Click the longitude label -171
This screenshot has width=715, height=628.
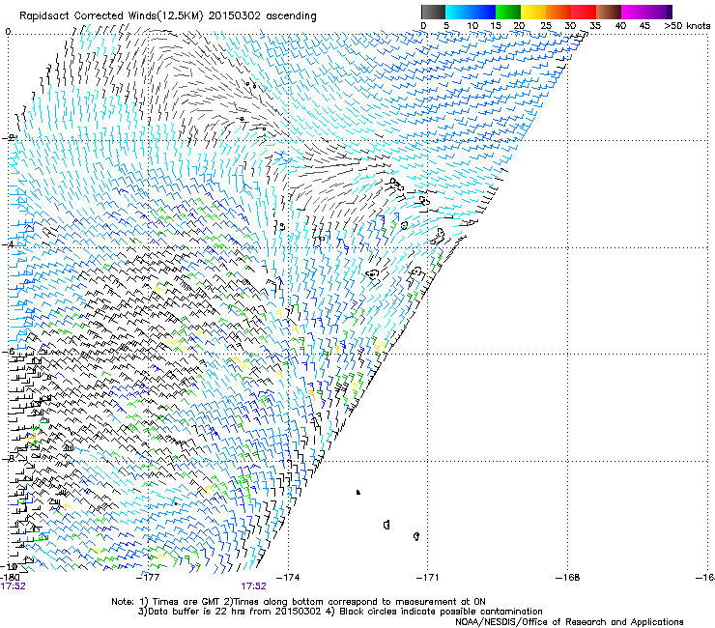click(428, 578)
